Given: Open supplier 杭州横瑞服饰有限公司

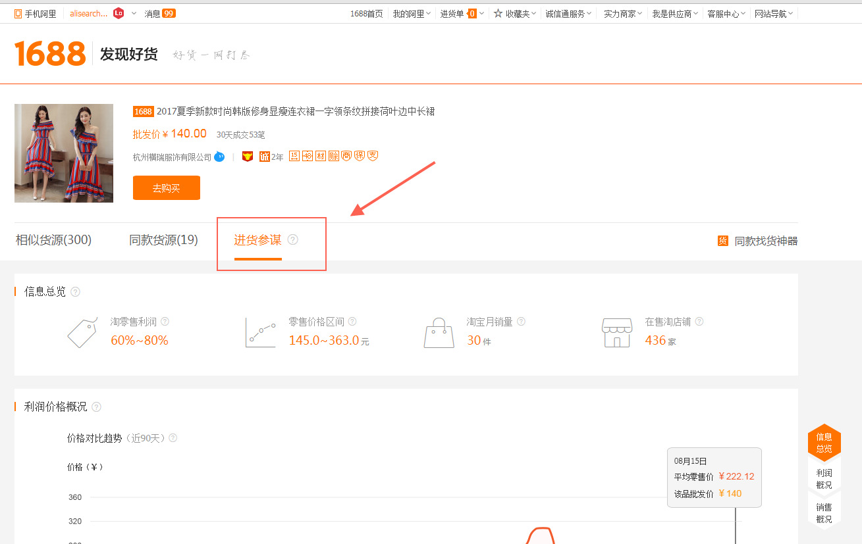Looking at the screenshot, I should click(172, 157).
